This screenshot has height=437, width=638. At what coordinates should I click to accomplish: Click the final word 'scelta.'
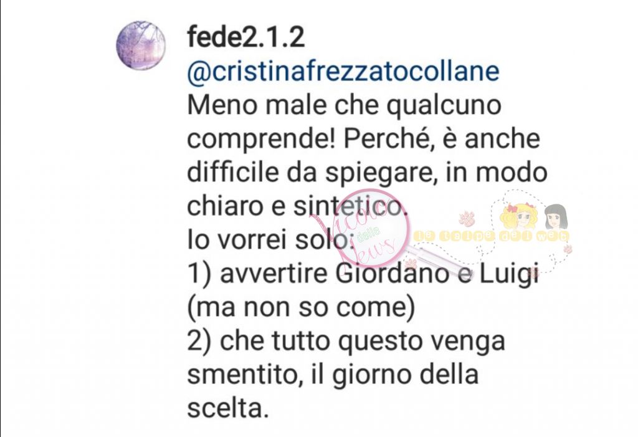point(228,408)
